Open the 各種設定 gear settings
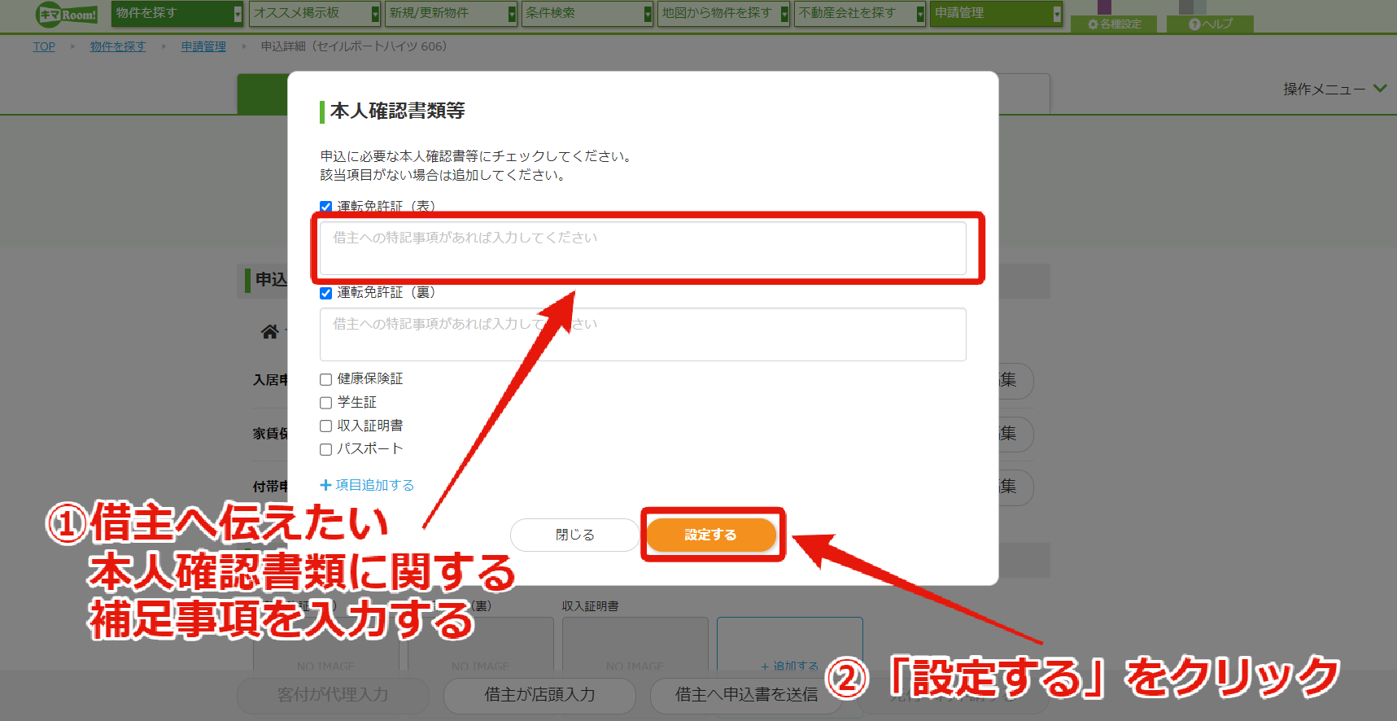 (x=1115, y=24)
